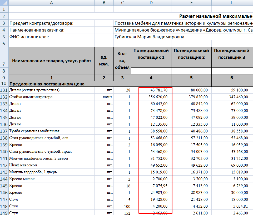Click 'Диван (секция трехместная)' cell
Viewport: 253px width, 215px height.
pos(52,90)
